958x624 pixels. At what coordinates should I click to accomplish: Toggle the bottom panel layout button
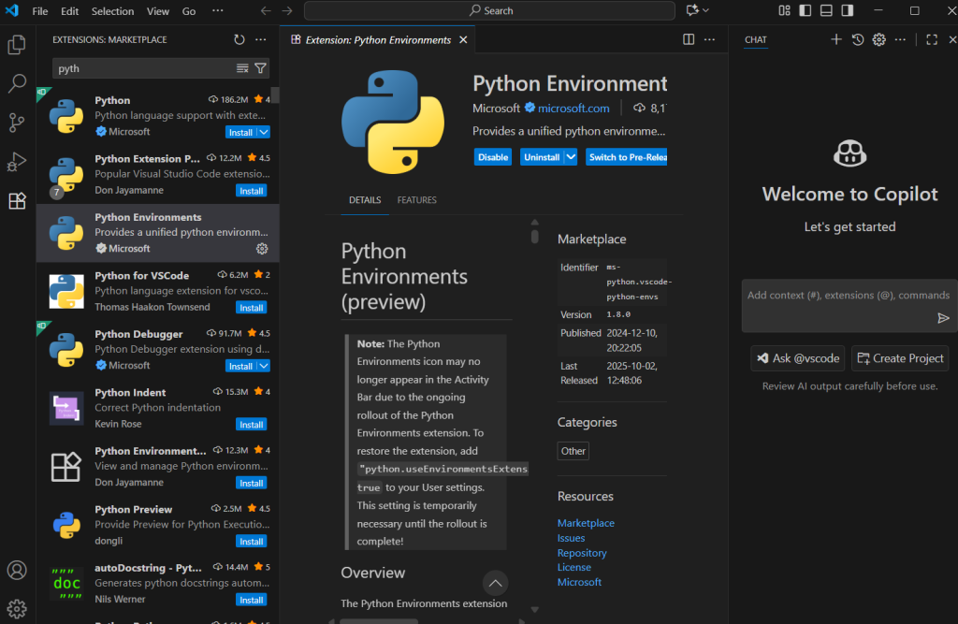click(826, 10)
